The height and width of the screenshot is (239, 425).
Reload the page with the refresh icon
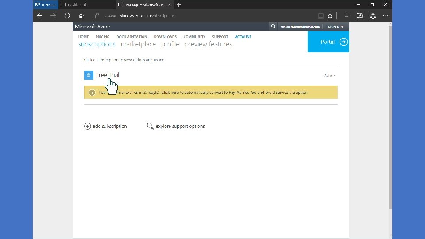point(67,16)
